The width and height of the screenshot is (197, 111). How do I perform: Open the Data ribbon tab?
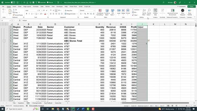tap(42, 6)
